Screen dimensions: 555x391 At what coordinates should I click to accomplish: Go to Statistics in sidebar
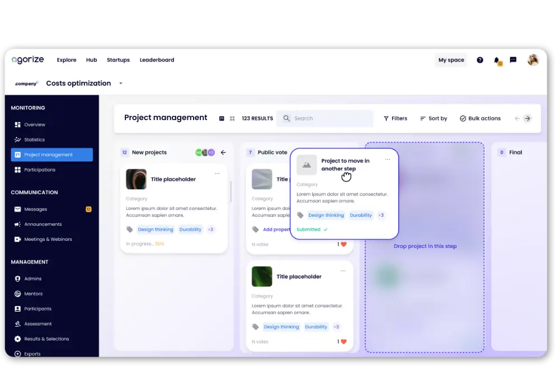pos(34,140)
